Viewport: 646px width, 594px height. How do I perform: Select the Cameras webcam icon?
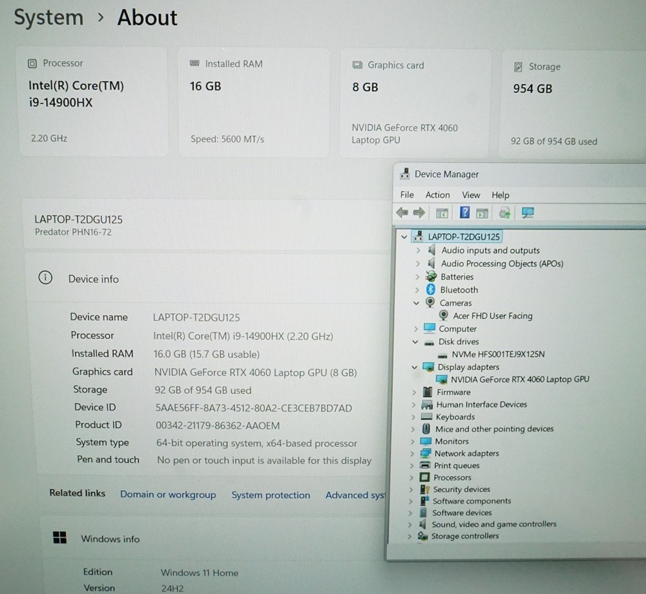pyautogui.click(x=430, y=302)
